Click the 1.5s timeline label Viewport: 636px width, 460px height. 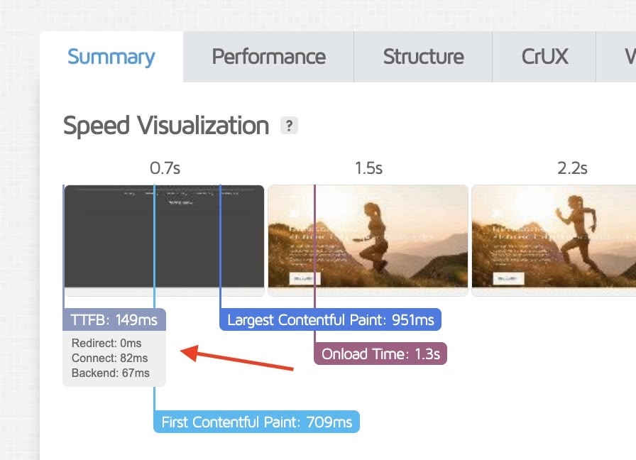pos(368,168)
